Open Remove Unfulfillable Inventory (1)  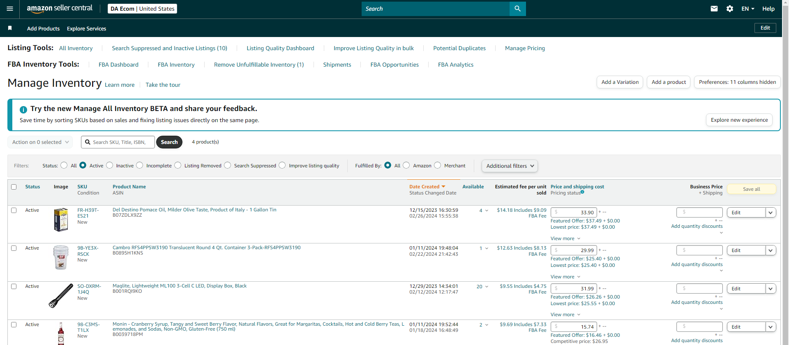point(259,65)
